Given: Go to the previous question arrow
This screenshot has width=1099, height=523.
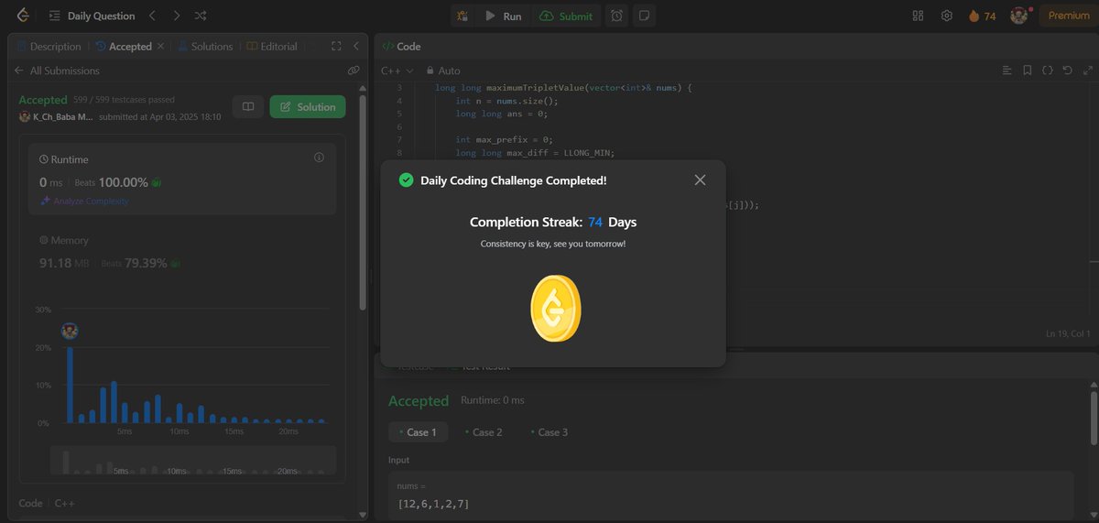Looking at the screenshot, I should click(x=152, y=16).
